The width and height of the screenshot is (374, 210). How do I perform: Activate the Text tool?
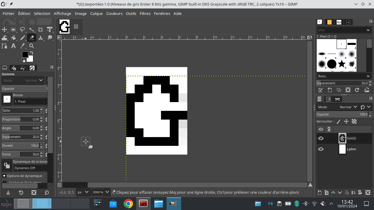point(13,46)
